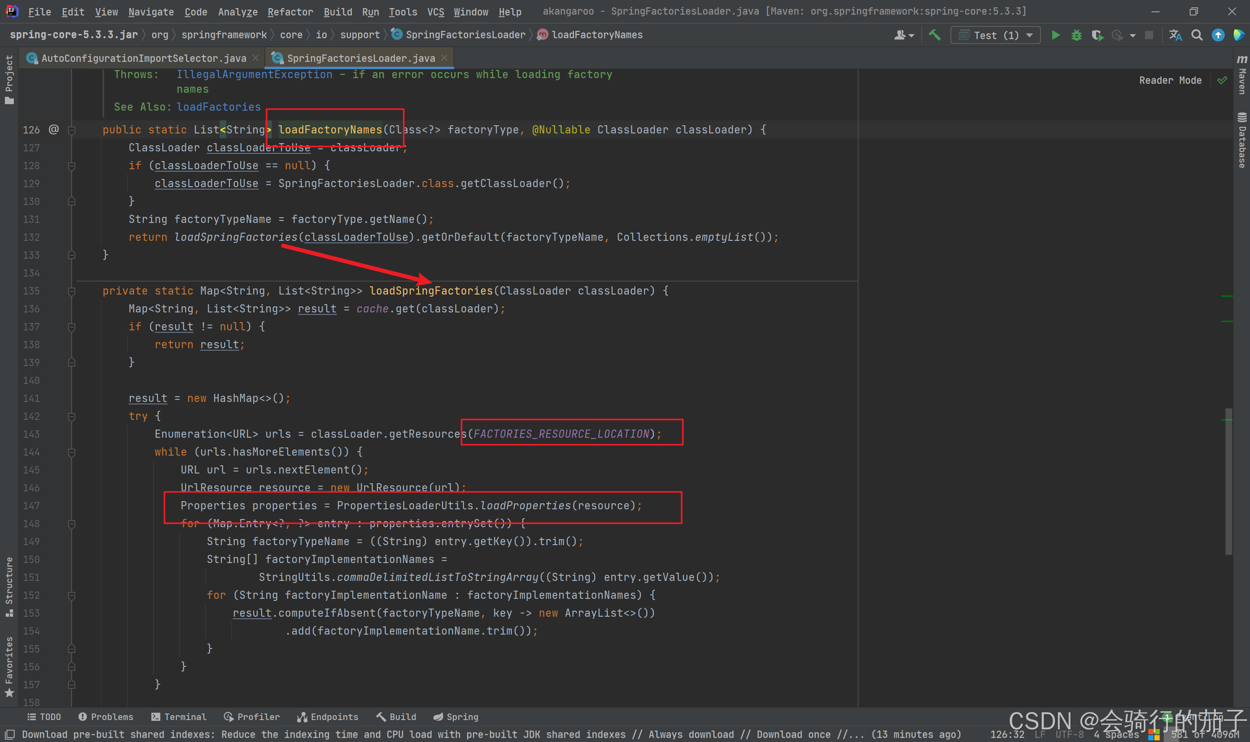This screenshot has height=742, width=1250.
Task: Click the gutter icon beside line 126
Action: point(54,129)
